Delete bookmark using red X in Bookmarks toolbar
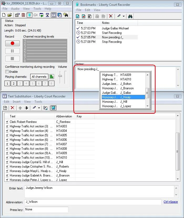The width and height of the screenshot is (184, 218). coord(111,16)
